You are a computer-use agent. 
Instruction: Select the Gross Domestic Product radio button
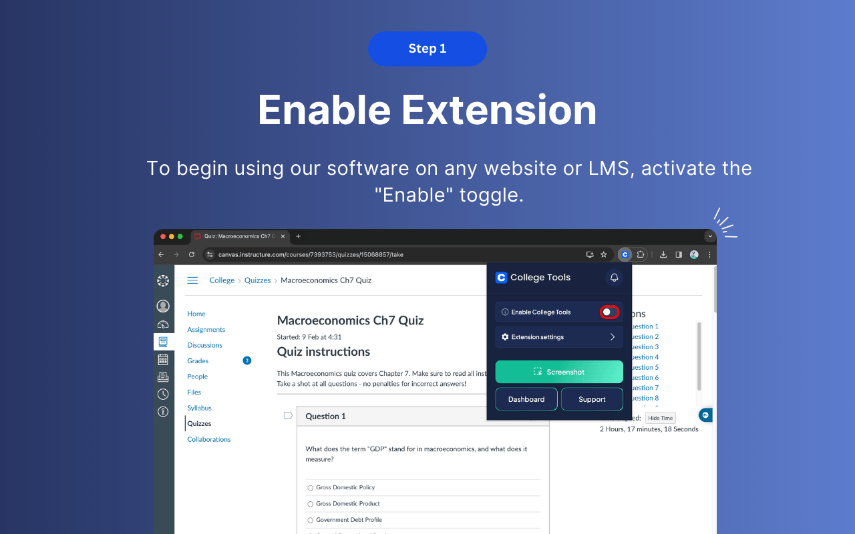311,504
